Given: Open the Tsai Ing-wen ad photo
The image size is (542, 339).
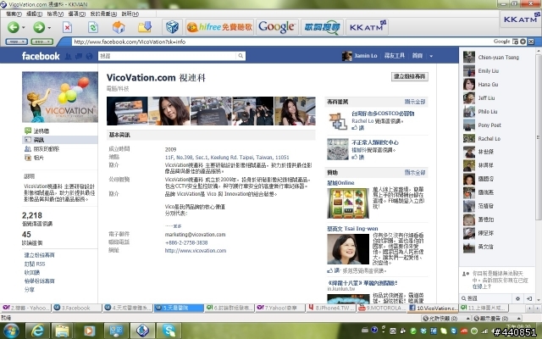Looking at the screenshot, I should [348, 249].
